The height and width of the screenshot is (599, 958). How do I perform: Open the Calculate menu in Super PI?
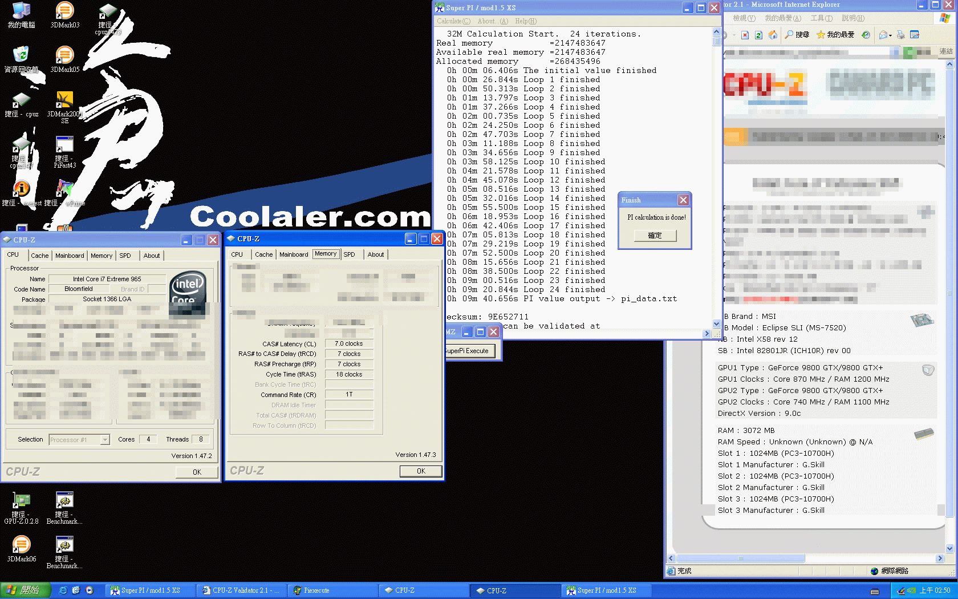tap(453, 21)
